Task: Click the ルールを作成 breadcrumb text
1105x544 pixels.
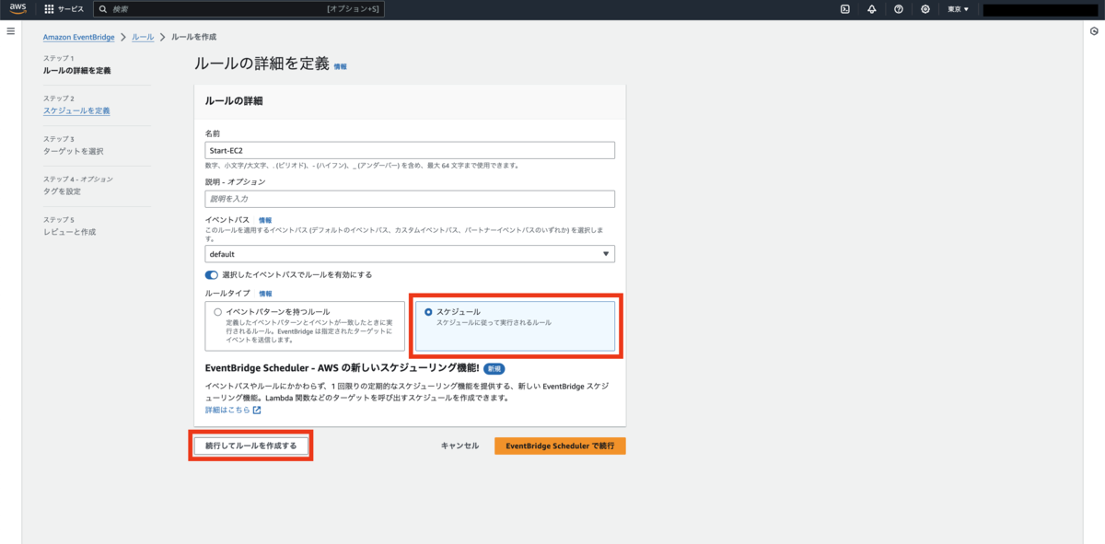Action: (194, 37)
